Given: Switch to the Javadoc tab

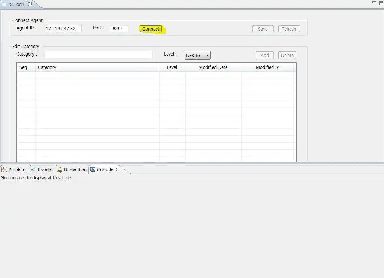Looking at the screenshot, I should pos(42,170).
